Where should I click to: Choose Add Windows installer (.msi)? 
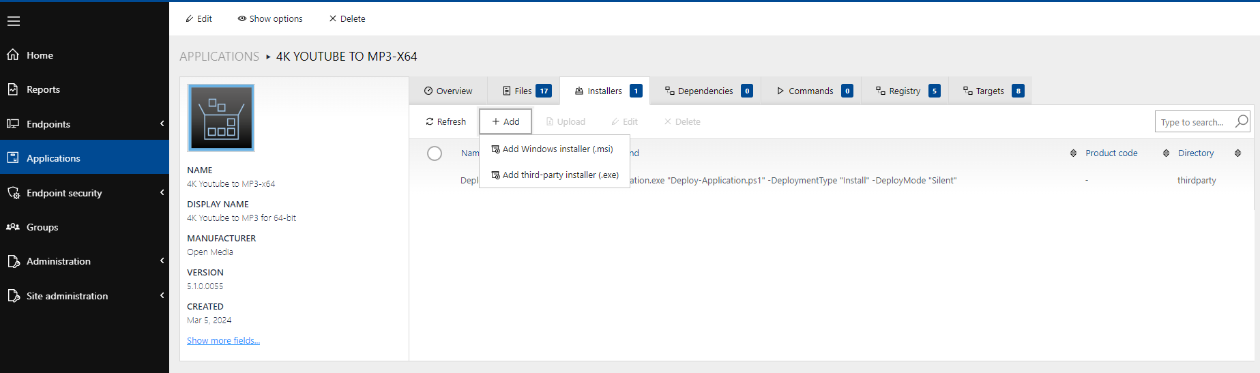(554, 149)
